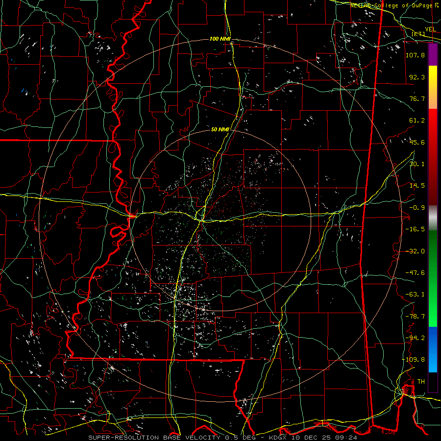
Task: Click the gray near-zero segment of the color scale
Action: click(x=433, y=218)
